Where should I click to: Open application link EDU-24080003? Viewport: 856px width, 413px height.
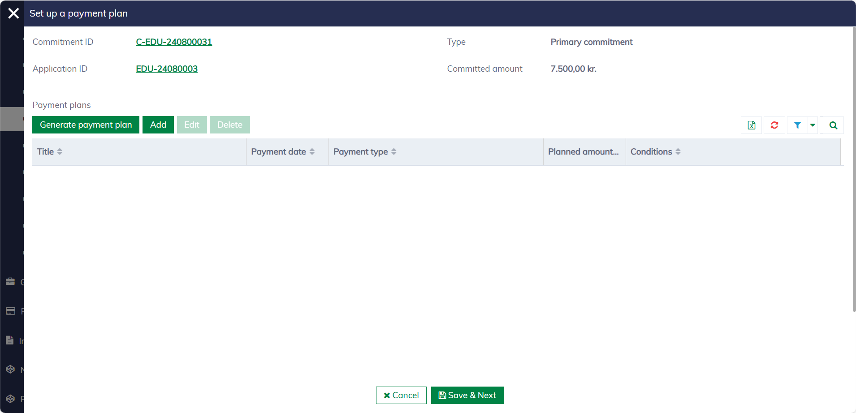(x=167, y=69)
